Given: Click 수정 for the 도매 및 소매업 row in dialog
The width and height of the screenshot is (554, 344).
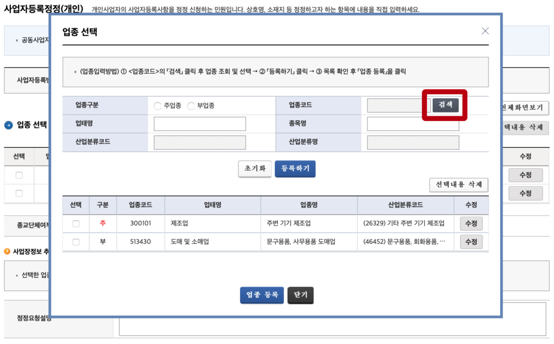Looking at the screenshot, I should (x=471, y=242).
